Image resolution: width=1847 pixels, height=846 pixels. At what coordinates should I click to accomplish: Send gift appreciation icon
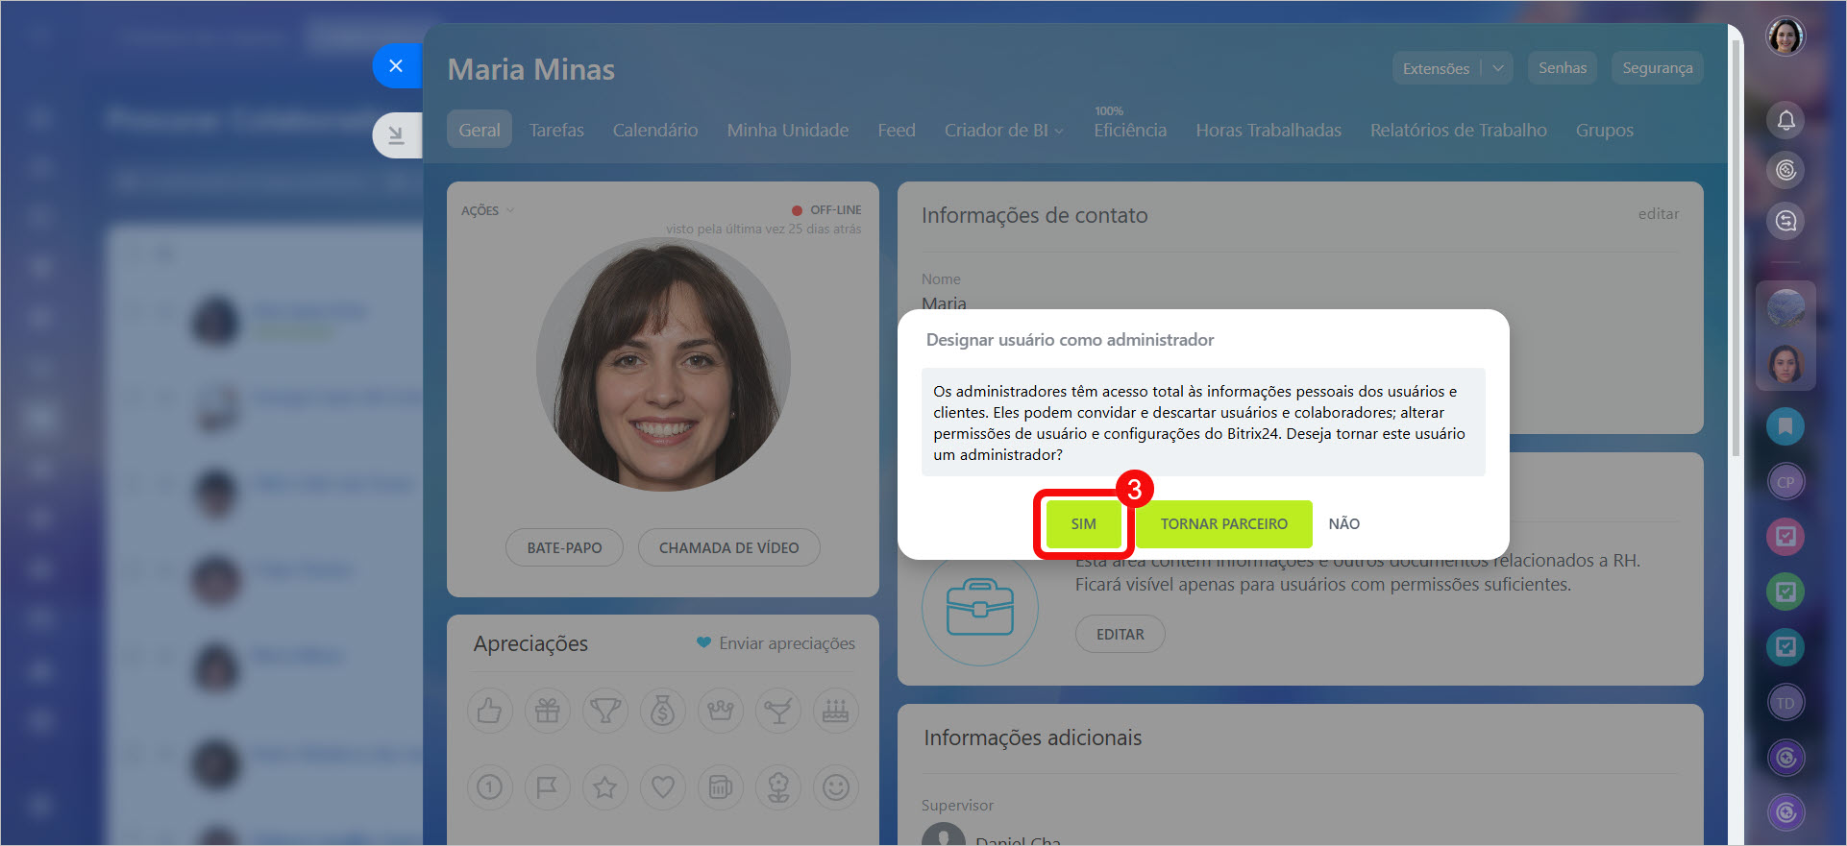pyautogui.click(x=548, y=711)
